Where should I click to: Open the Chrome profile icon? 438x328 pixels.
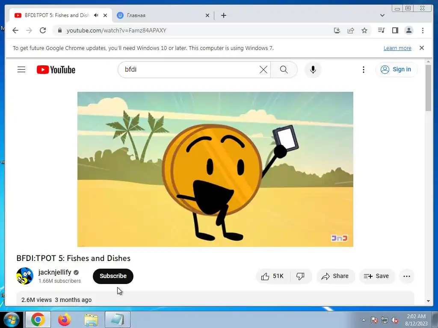click(x=408, y=30)
